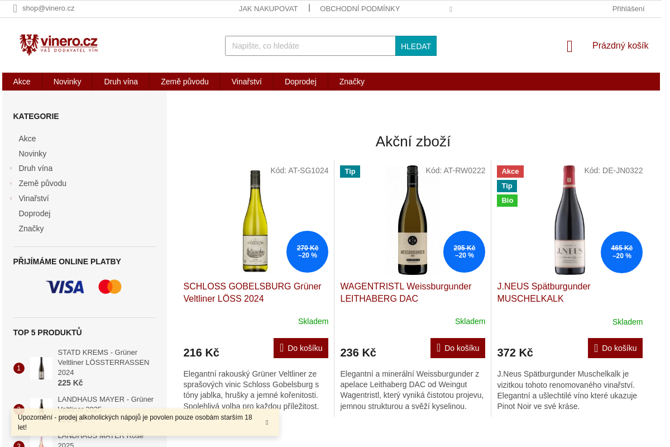Click product code Kód: AT-RW0222

tap(456, 170)
